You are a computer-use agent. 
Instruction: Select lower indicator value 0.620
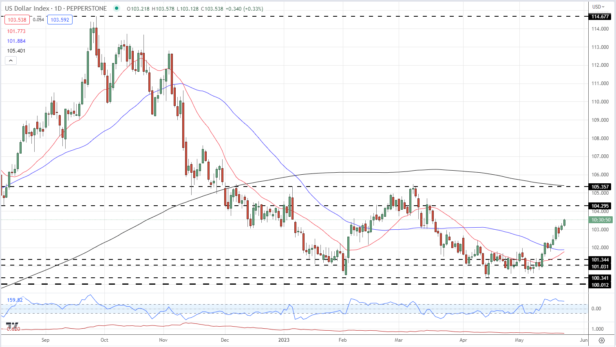13,329
